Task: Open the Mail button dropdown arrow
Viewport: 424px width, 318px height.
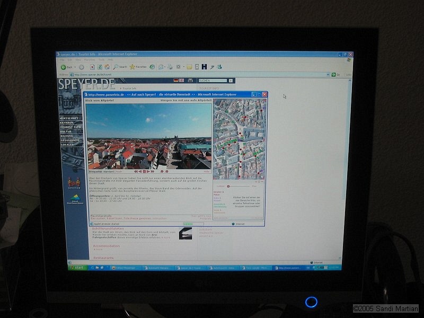Action: (x=165, y=67)
